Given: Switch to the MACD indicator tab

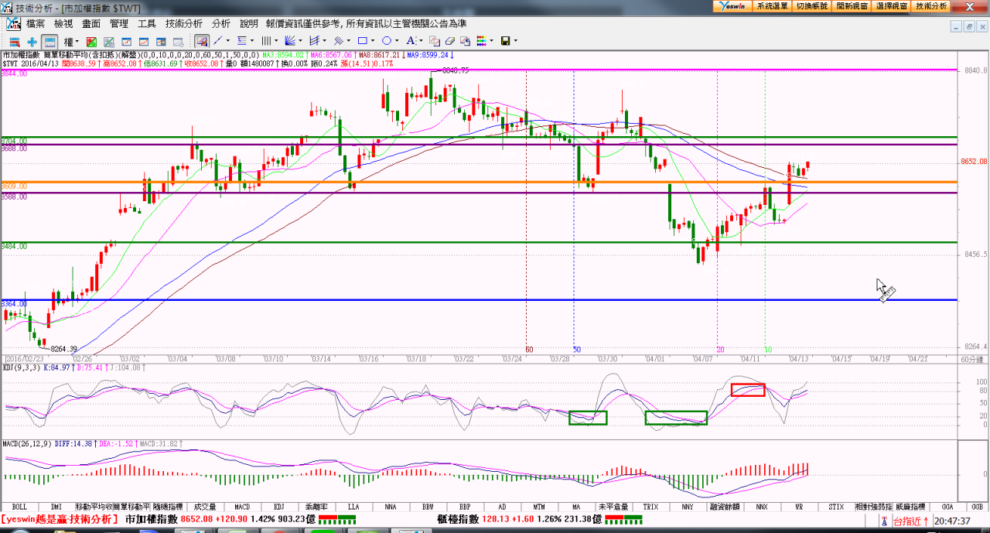Looking at the screenshot, I should pyautogui.click(x=242, y=507).
